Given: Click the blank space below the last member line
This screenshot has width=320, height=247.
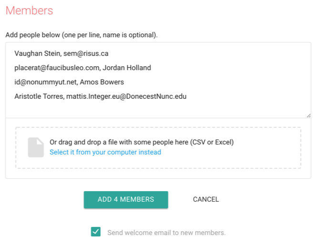Looking at the screenshot, I should 157,108.
